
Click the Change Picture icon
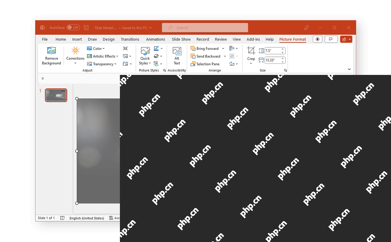pos(125,56)
